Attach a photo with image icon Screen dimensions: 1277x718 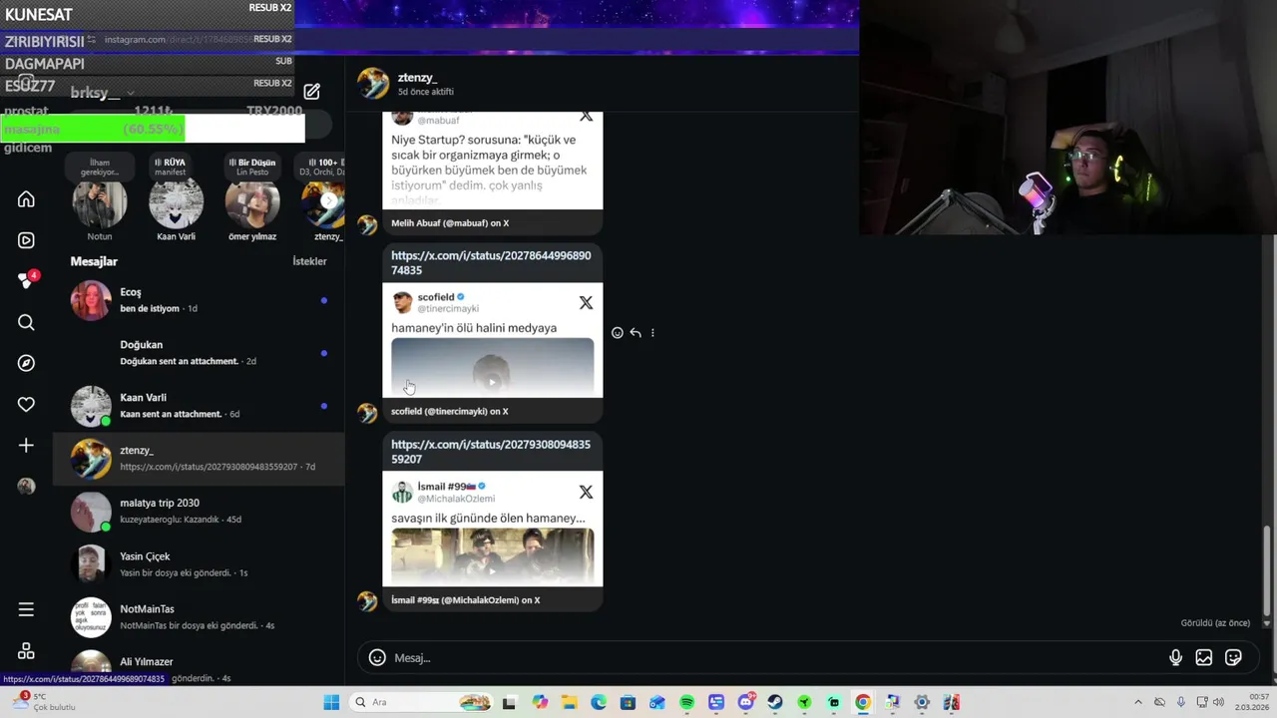1204,657
